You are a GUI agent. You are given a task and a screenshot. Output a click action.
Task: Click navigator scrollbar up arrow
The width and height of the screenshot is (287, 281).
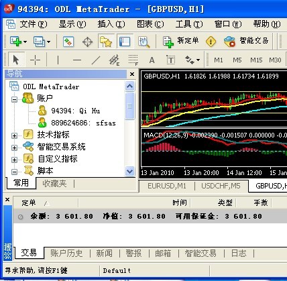click(x=129, y=87)
